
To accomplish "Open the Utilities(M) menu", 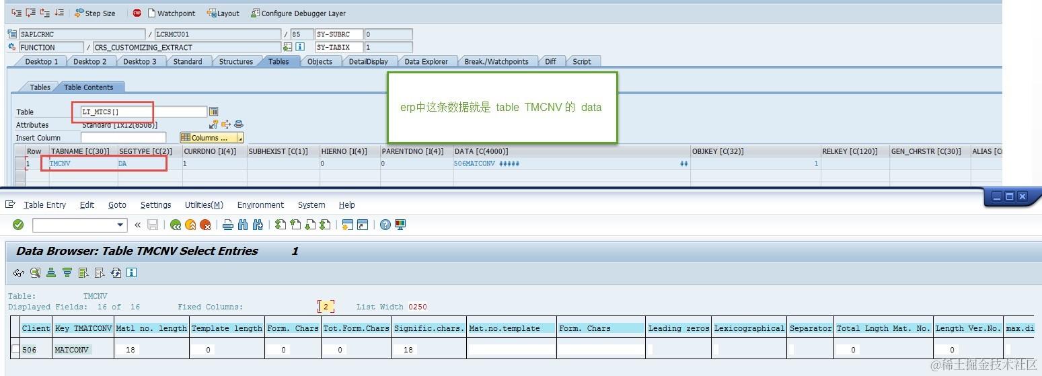I will tap(204, 204).
